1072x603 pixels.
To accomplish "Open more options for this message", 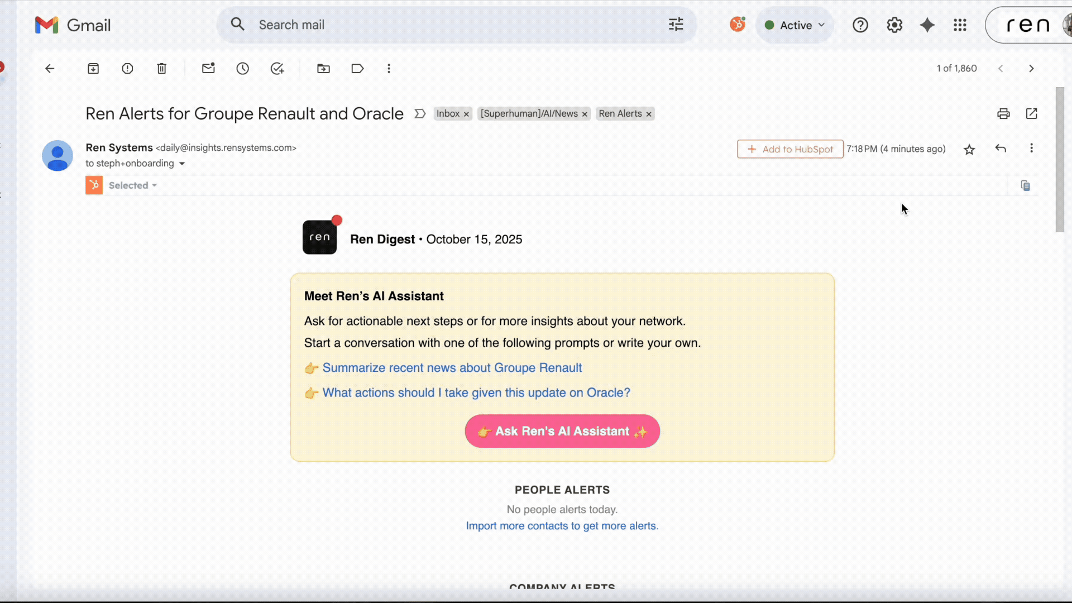I will pyautogui.click(x=1031, y=148).
